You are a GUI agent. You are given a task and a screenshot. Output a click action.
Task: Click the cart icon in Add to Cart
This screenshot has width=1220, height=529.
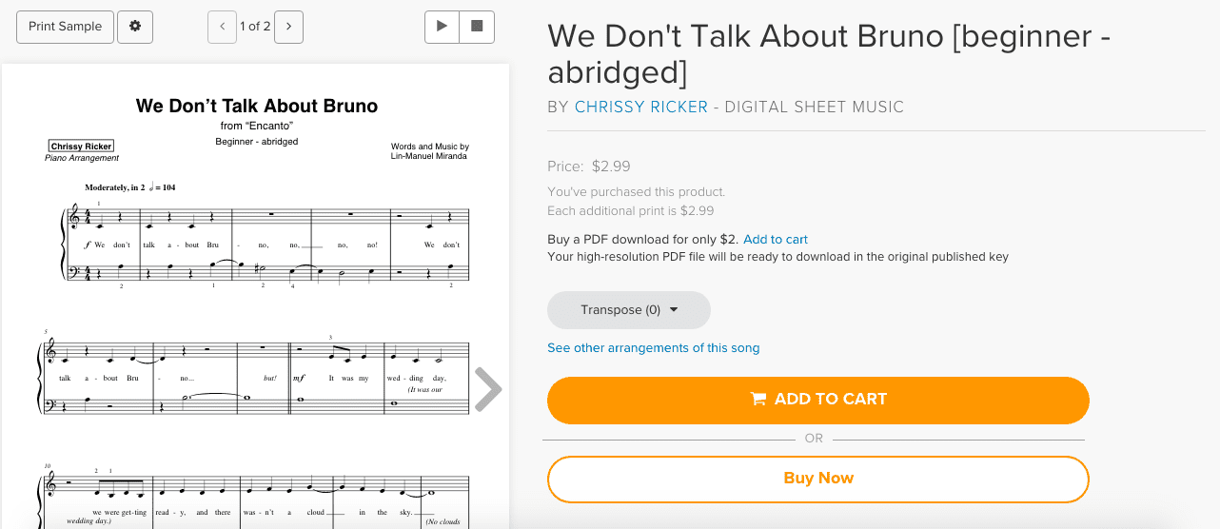758,400
